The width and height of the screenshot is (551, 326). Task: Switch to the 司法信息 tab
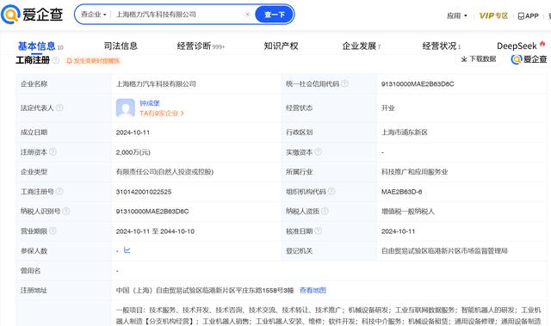pyautogui.click(x=121, y=46)
